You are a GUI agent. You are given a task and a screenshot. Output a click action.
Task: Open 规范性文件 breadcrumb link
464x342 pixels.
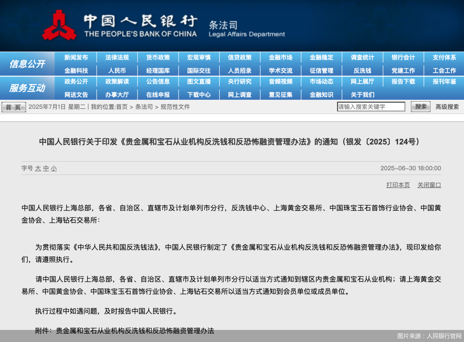[x=175, y=107]
